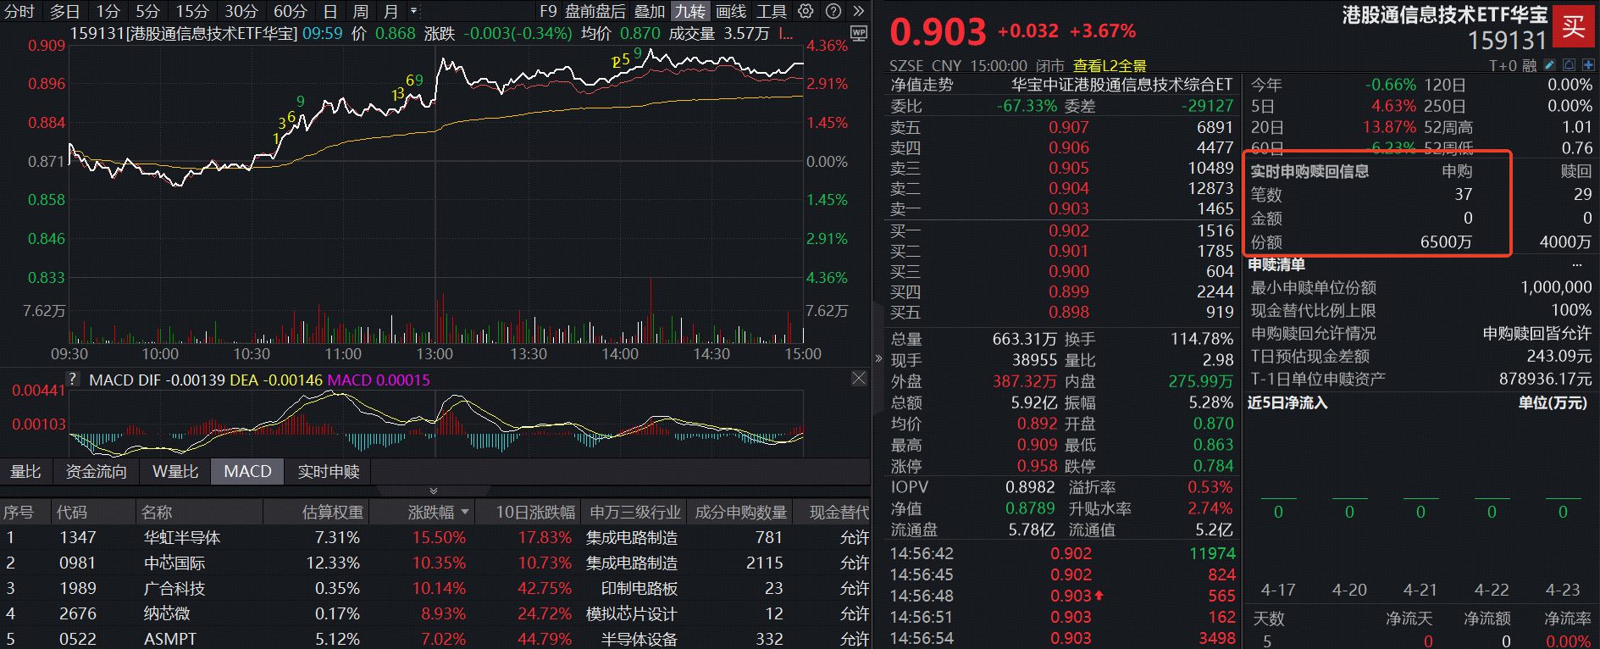Add to watchlist with plus icon
Screen dimensions: 1600x649
[x=1587, y=65]
